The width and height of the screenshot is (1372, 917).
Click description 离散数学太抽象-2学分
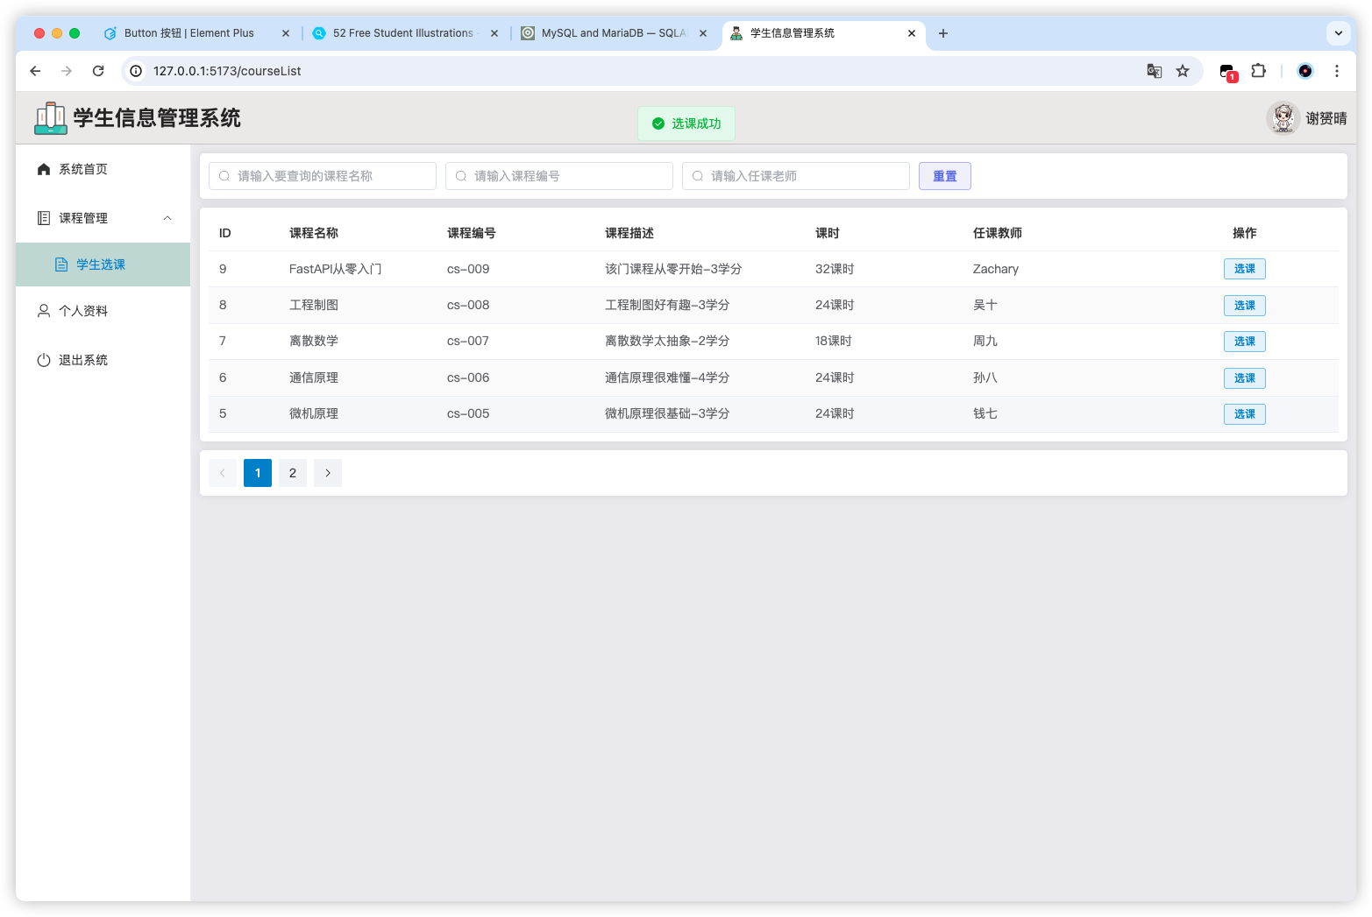[x=667, y=341]
